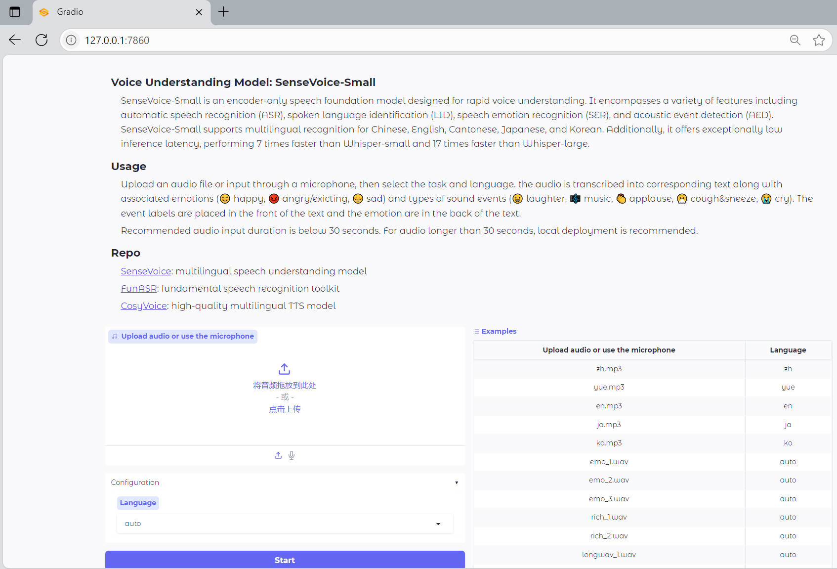Click the Language column header
Image resolution: width=837 pixels, height=569 pixels.
pyautogui.click(x=788, y=350)
